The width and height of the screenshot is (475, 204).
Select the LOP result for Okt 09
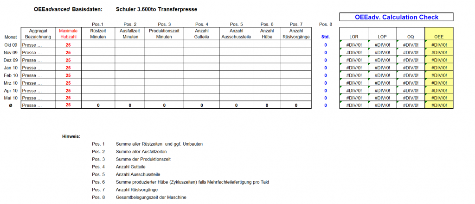[x=382, y=45]
